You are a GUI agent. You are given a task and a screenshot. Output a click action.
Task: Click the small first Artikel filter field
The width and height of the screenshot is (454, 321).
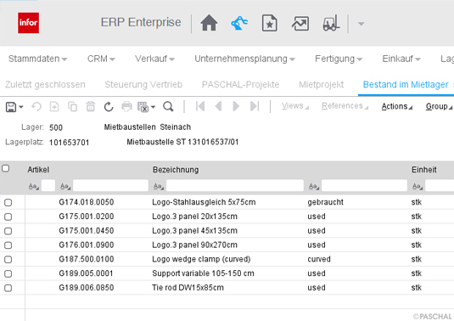point(48,186)
